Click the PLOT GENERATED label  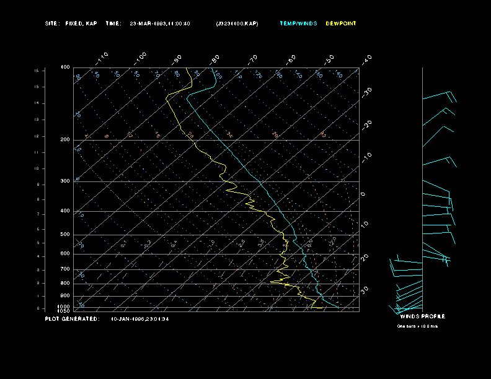(x=71, y=319)
